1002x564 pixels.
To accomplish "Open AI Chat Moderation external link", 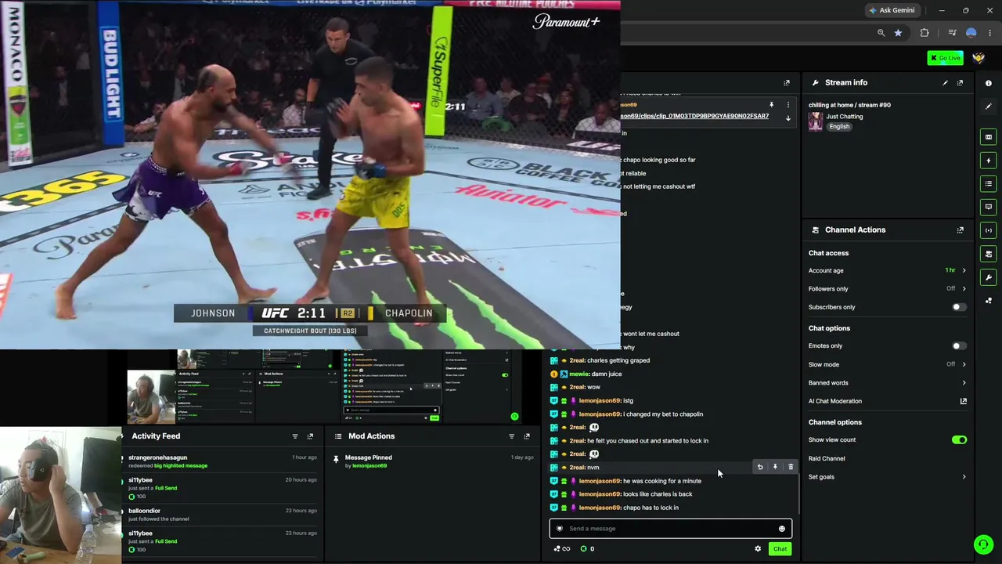I will coord(963,401).
